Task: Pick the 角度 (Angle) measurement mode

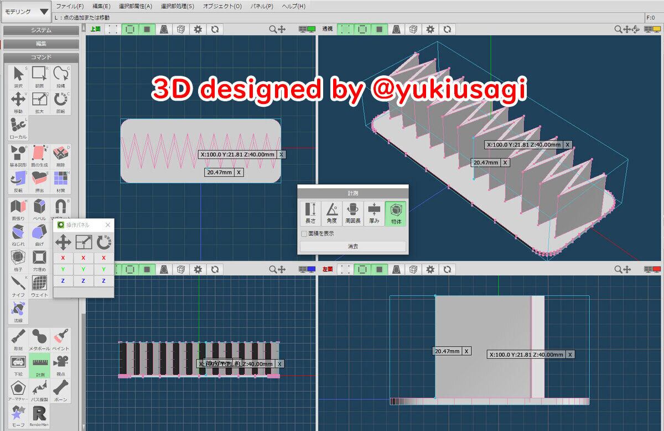Action: [332, 212]
